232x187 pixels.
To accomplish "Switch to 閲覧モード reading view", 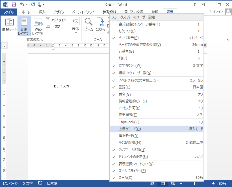I will (x=10, y=25).
